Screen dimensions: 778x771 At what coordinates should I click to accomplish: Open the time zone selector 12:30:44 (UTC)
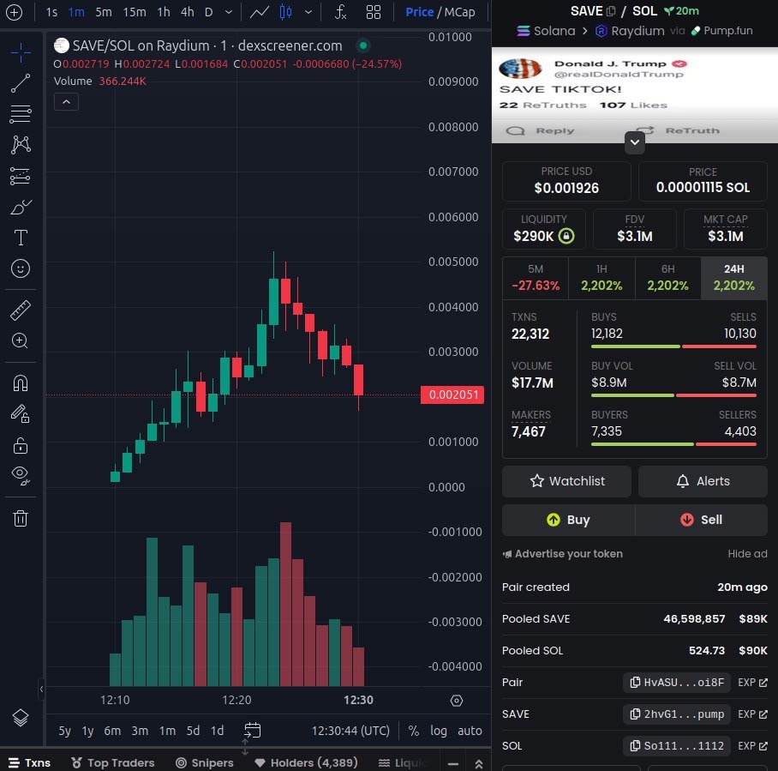pos(350,731)
